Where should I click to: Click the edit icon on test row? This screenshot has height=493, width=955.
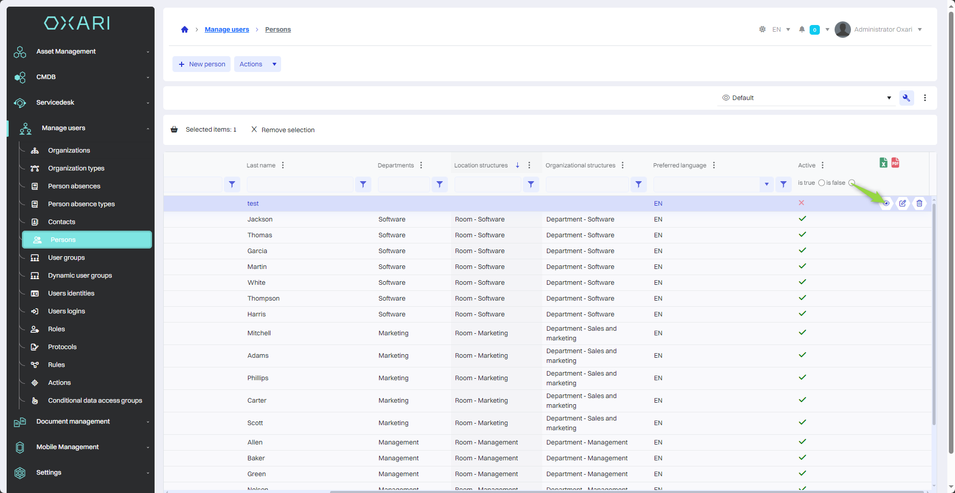902,203
